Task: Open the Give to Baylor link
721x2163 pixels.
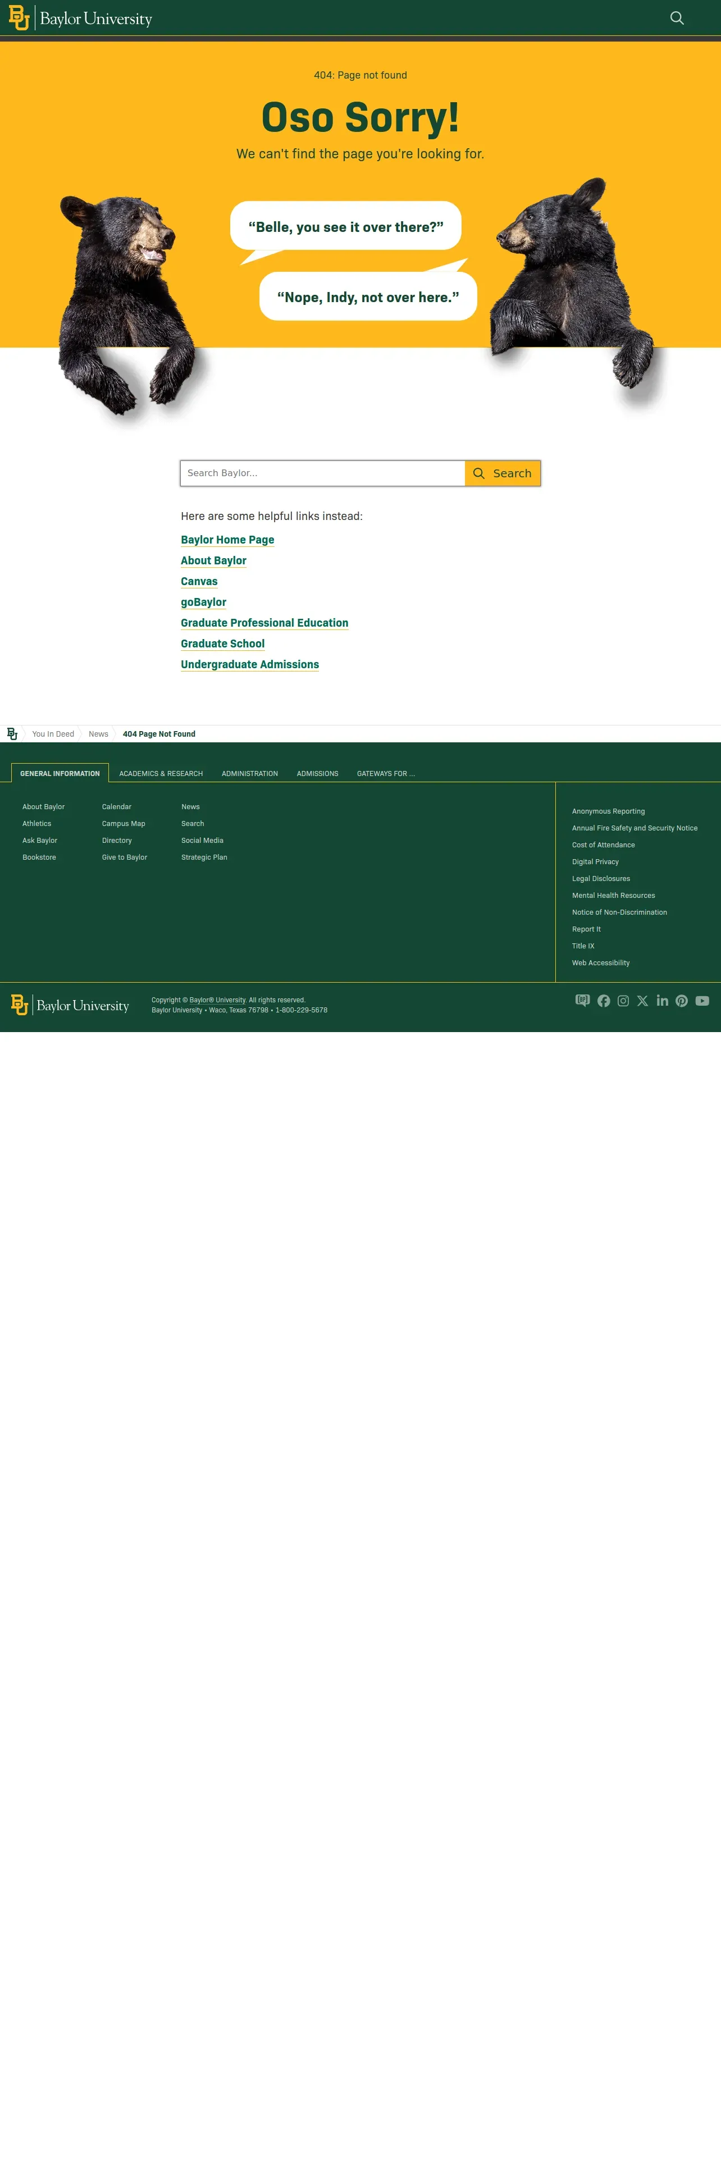Action: pos(124,857)
